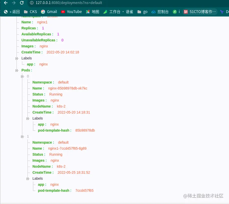The image size is (229, 204).
Task: Reload the page with refresh icon
Action: click(22, 3)
